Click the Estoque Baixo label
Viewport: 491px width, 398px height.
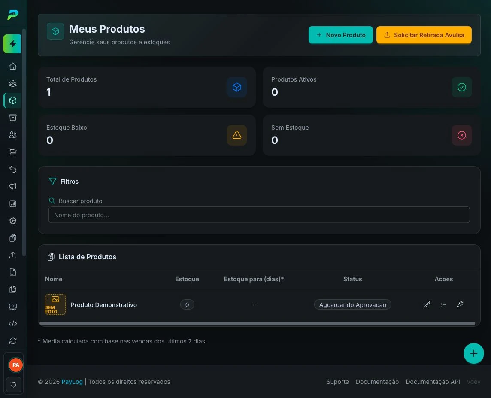[x=67, y=128]
